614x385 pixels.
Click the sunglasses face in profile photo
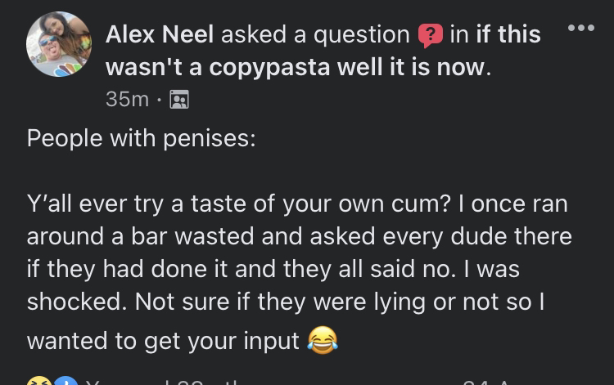coord(49,46)
